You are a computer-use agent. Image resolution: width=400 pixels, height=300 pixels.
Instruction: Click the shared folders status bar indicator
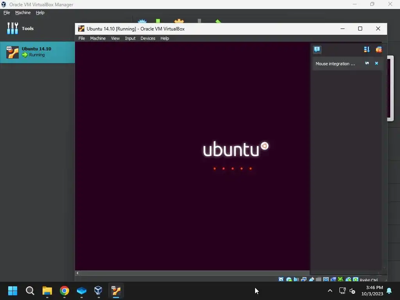318,279
